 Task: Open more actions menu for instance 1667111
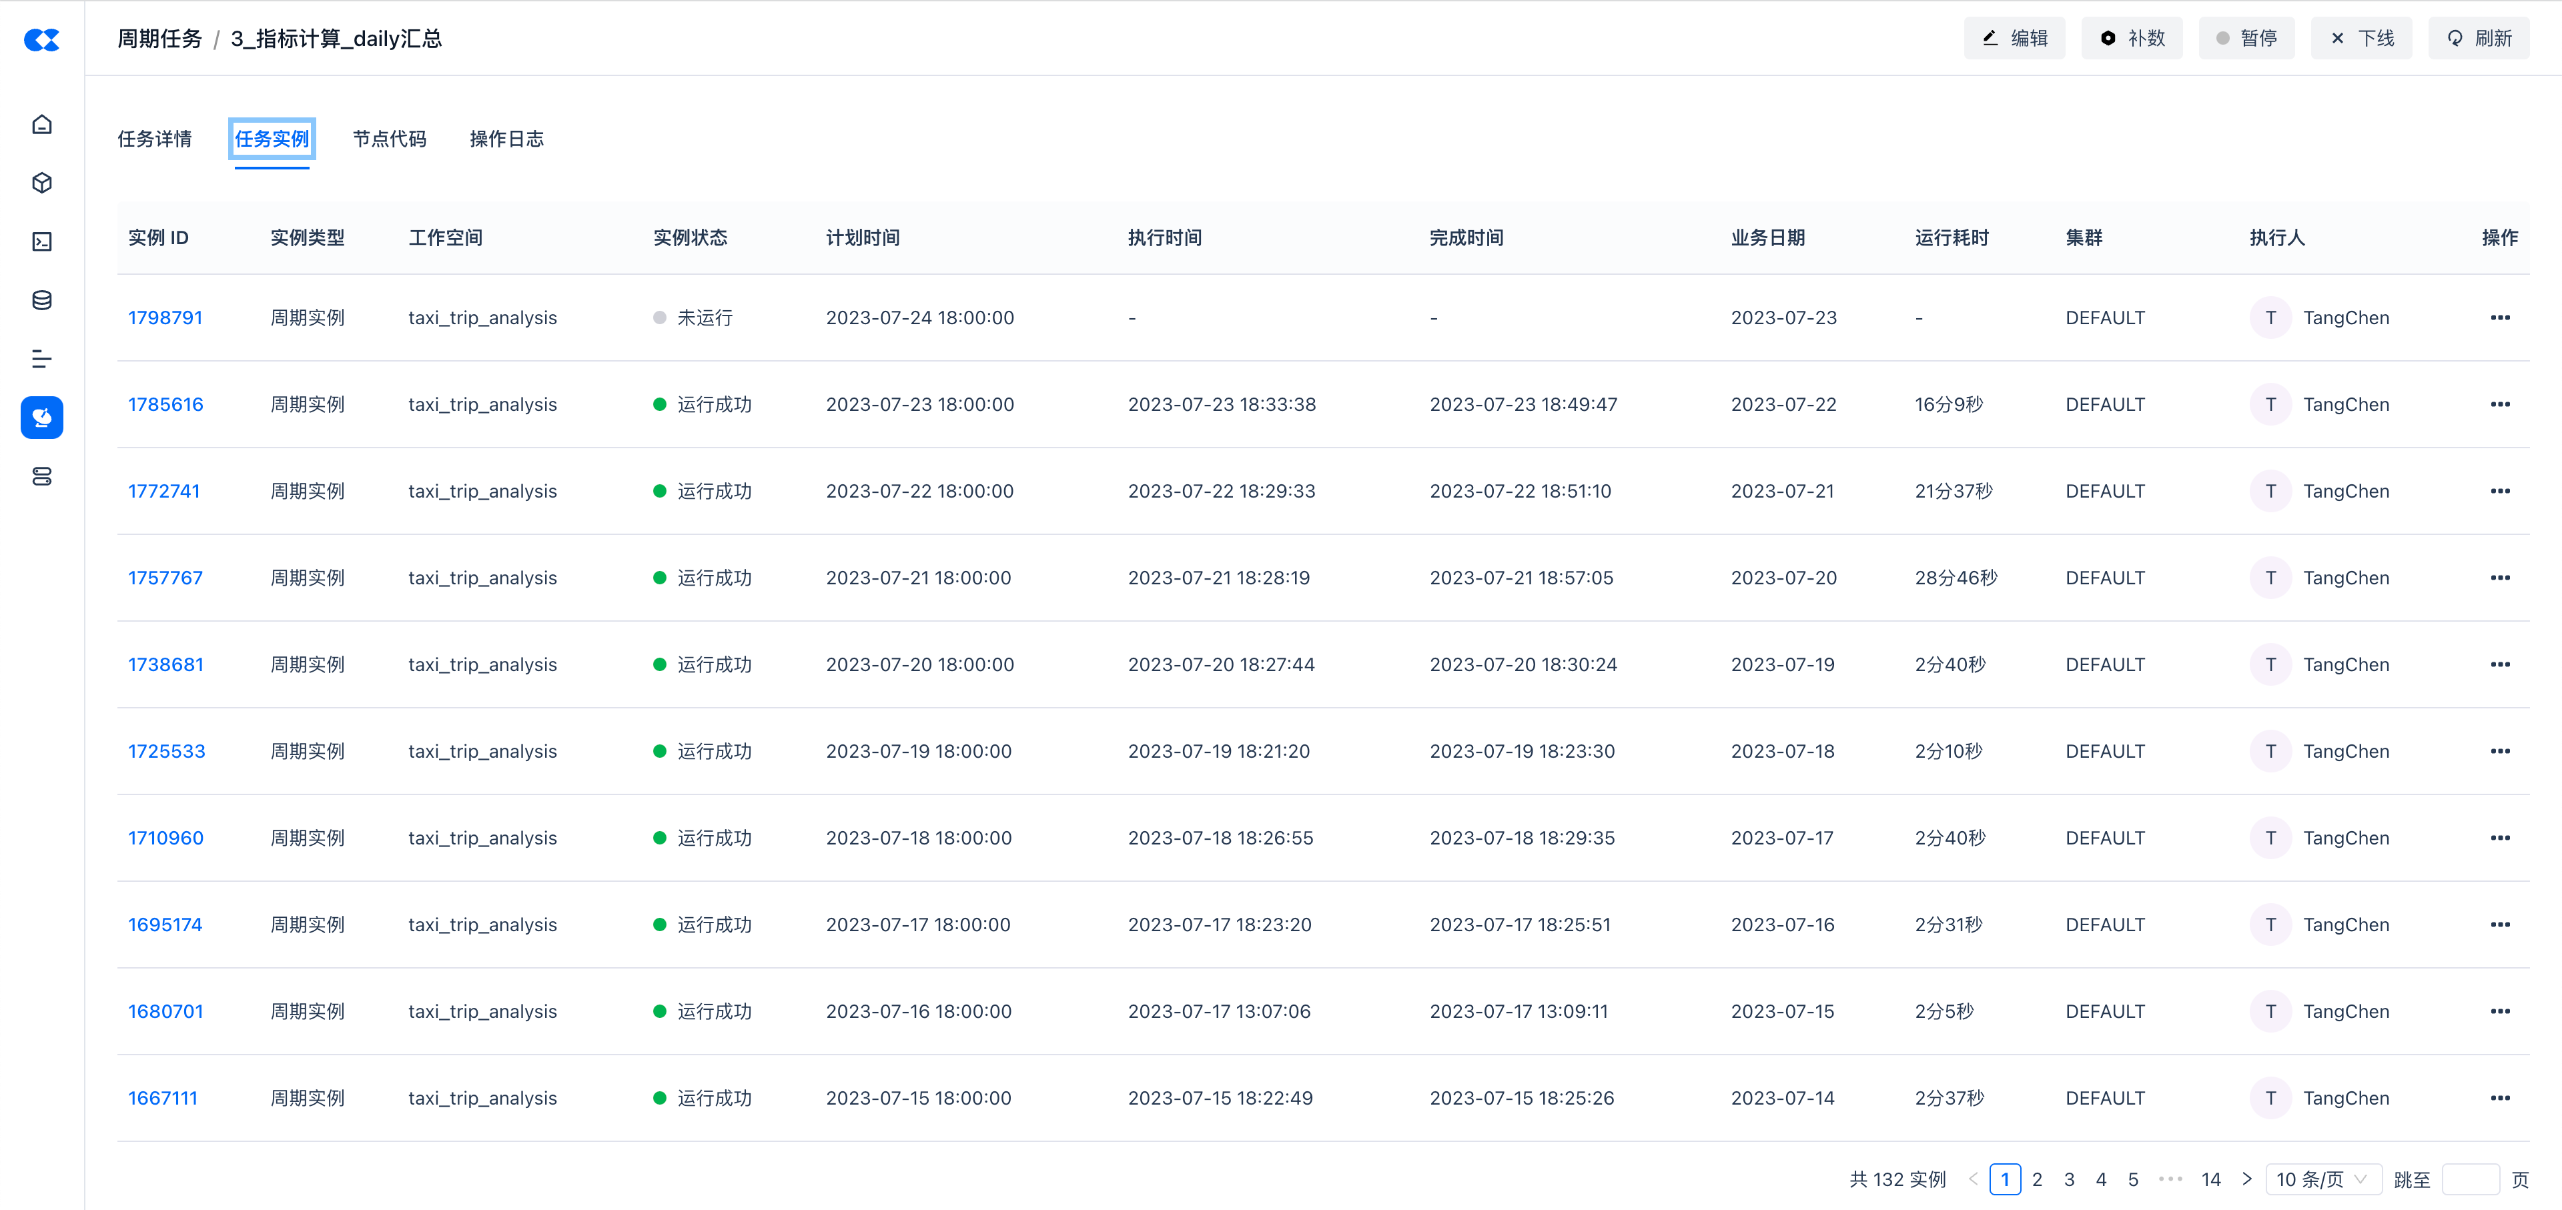(x=2499, y=1099)
